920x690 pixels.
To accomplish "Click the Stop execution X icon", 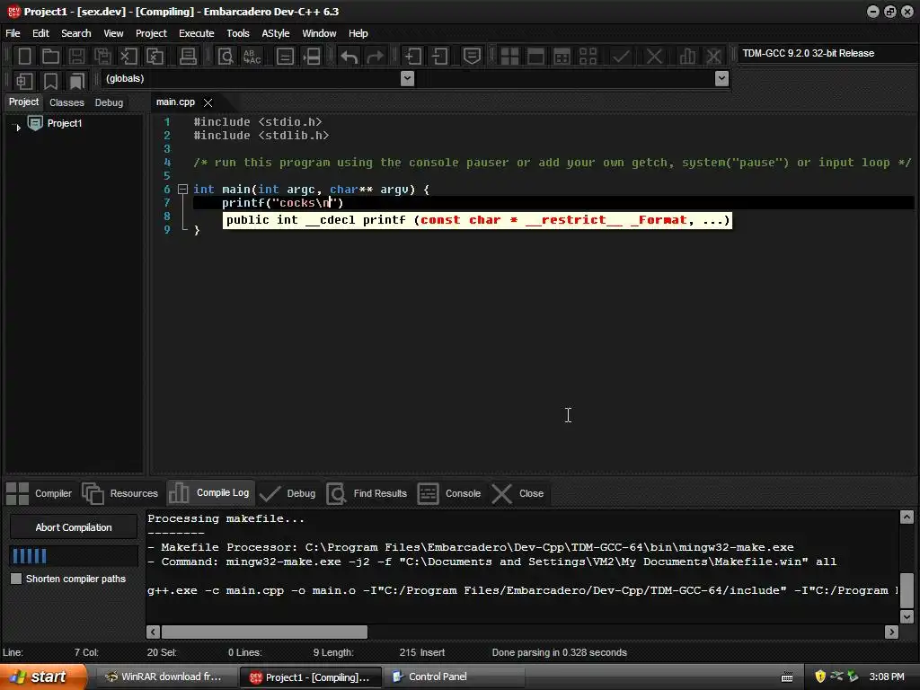I will (x=654, y=57).
